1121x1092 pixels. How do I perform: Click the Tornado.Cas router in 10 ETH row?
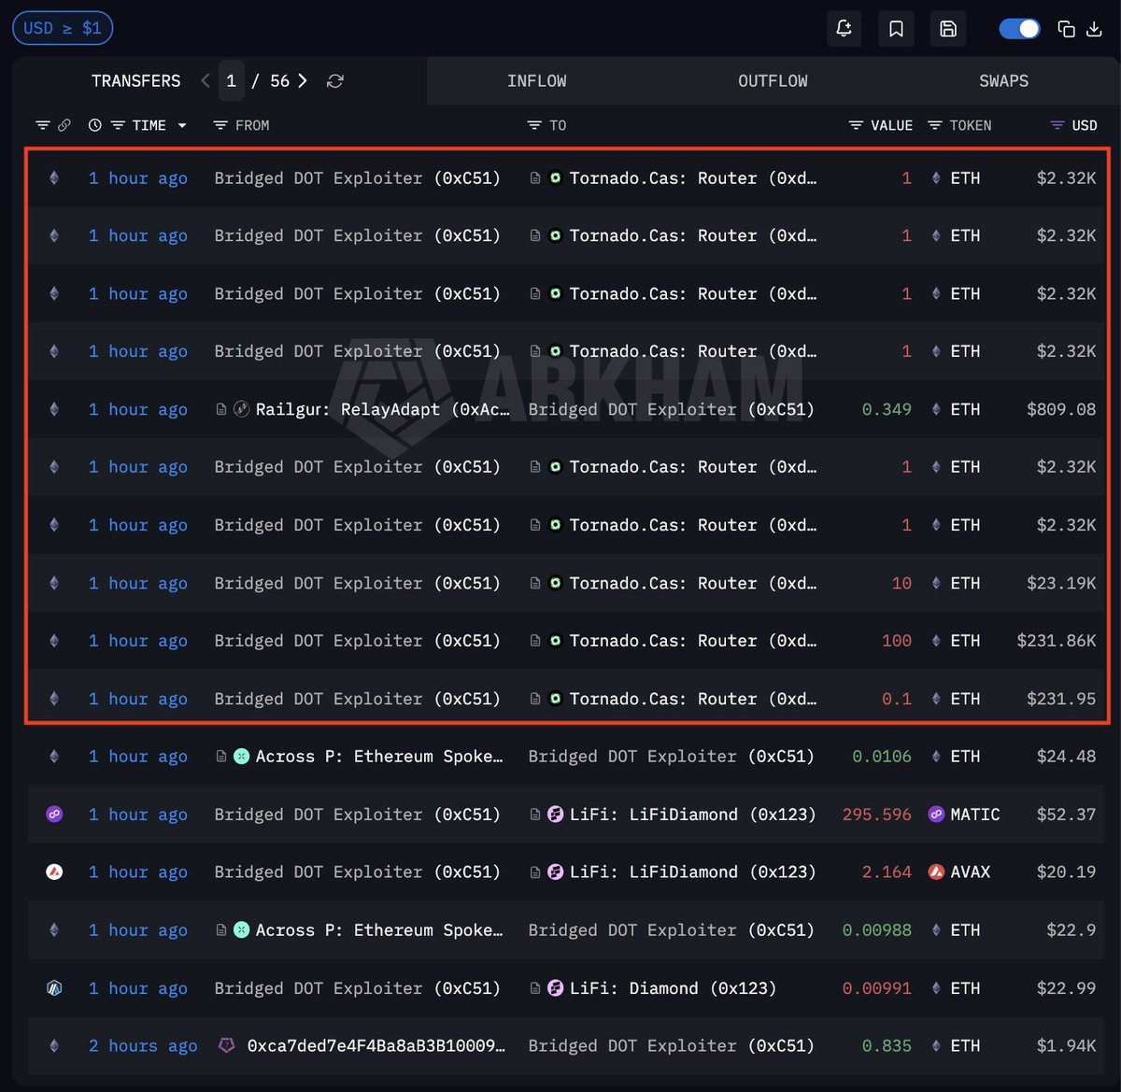(692, 583)
